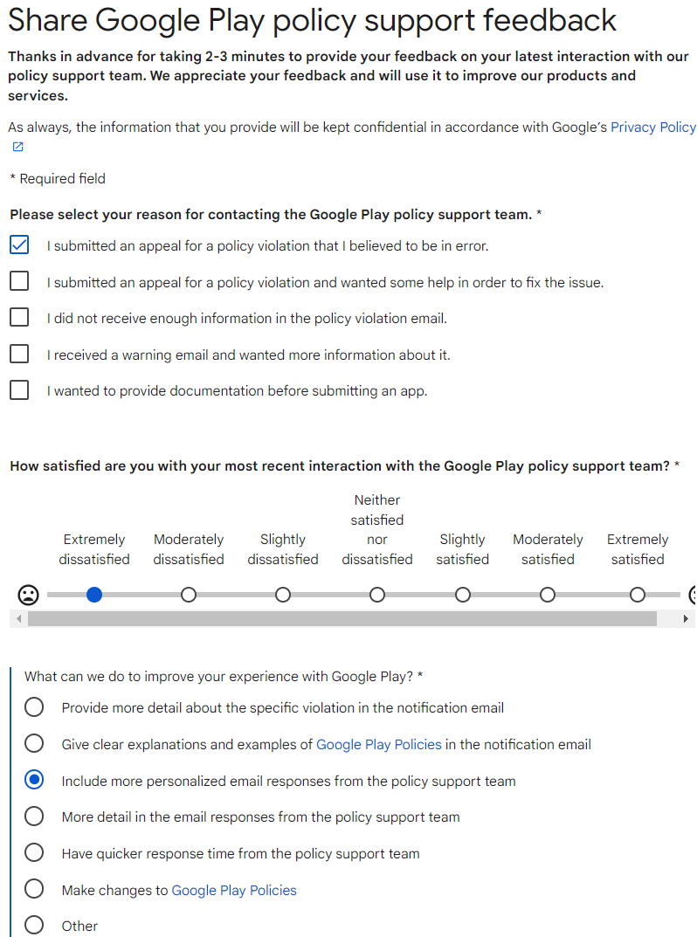This screenshot has width=697, height=937.
Task: Tick the not enough information in email checkbox
Action: click(x=19, y=317)
